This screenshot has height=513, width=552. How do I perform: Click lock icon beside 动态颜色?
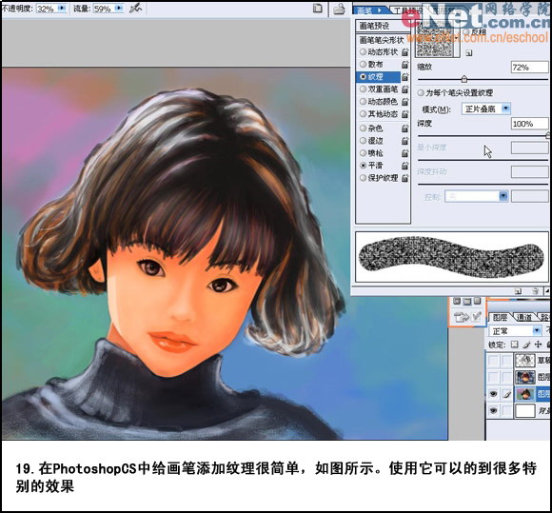tap(404, 102)
